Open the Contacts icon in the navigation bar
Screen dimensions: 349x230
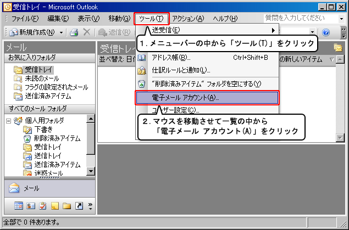click(31, 206)
